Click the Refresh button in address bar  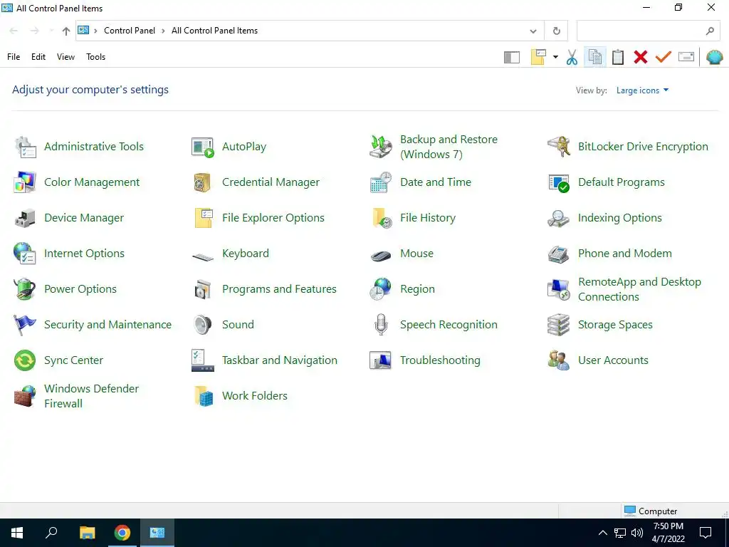point(557,31)
